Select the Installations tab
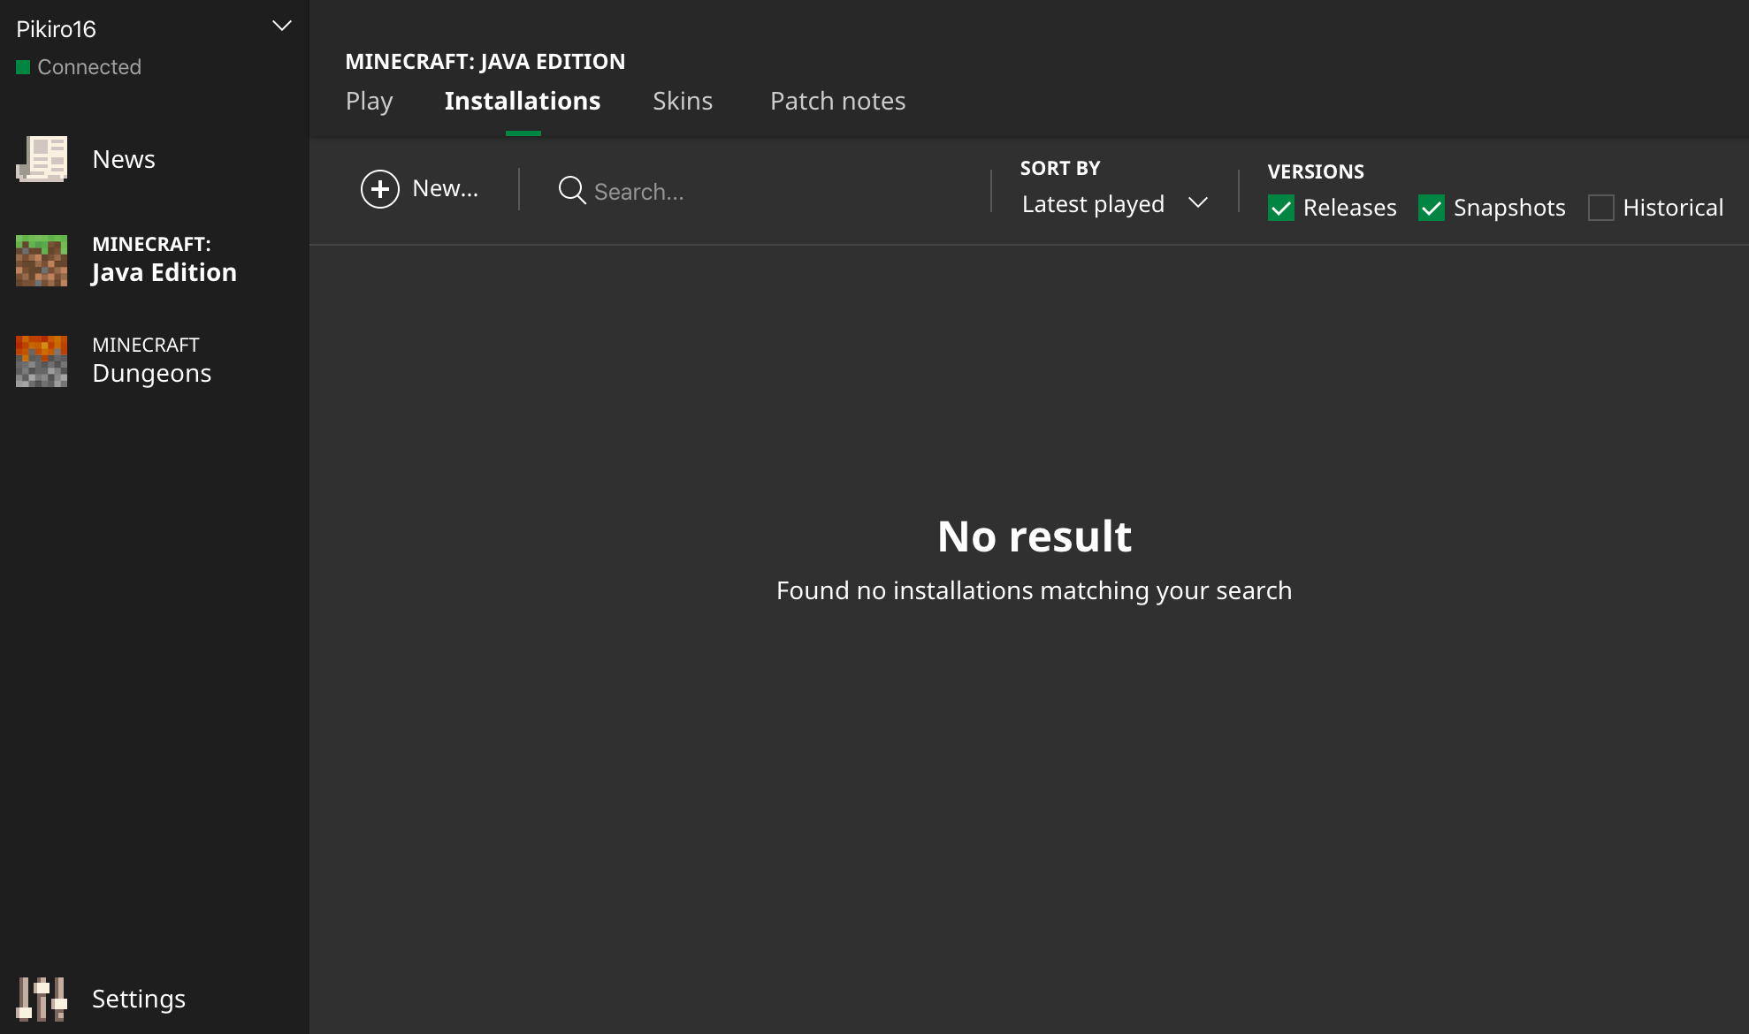The image size is (1749, 1034). [x=522, y=101]
